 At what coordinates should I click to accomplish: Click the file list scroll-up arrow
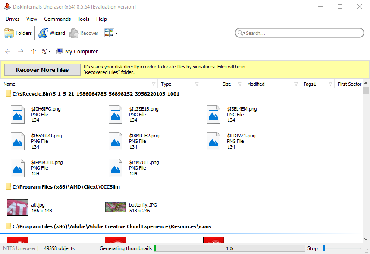(x=366, y=83)
